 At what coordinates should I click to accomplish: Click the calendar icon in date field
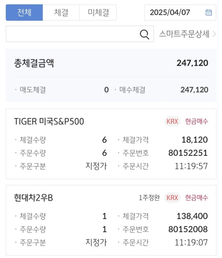tap(209, 12)
